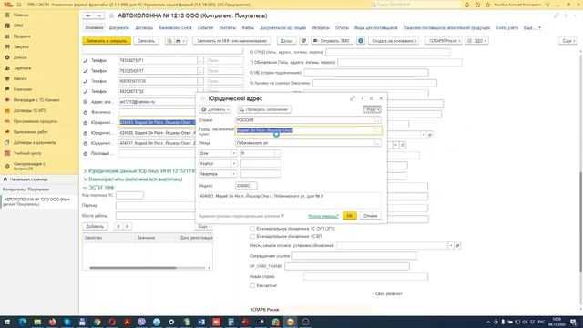Viewport: 583px width, 328px height.
Task: Switch to the Документы tab
Action: (119, 28)
